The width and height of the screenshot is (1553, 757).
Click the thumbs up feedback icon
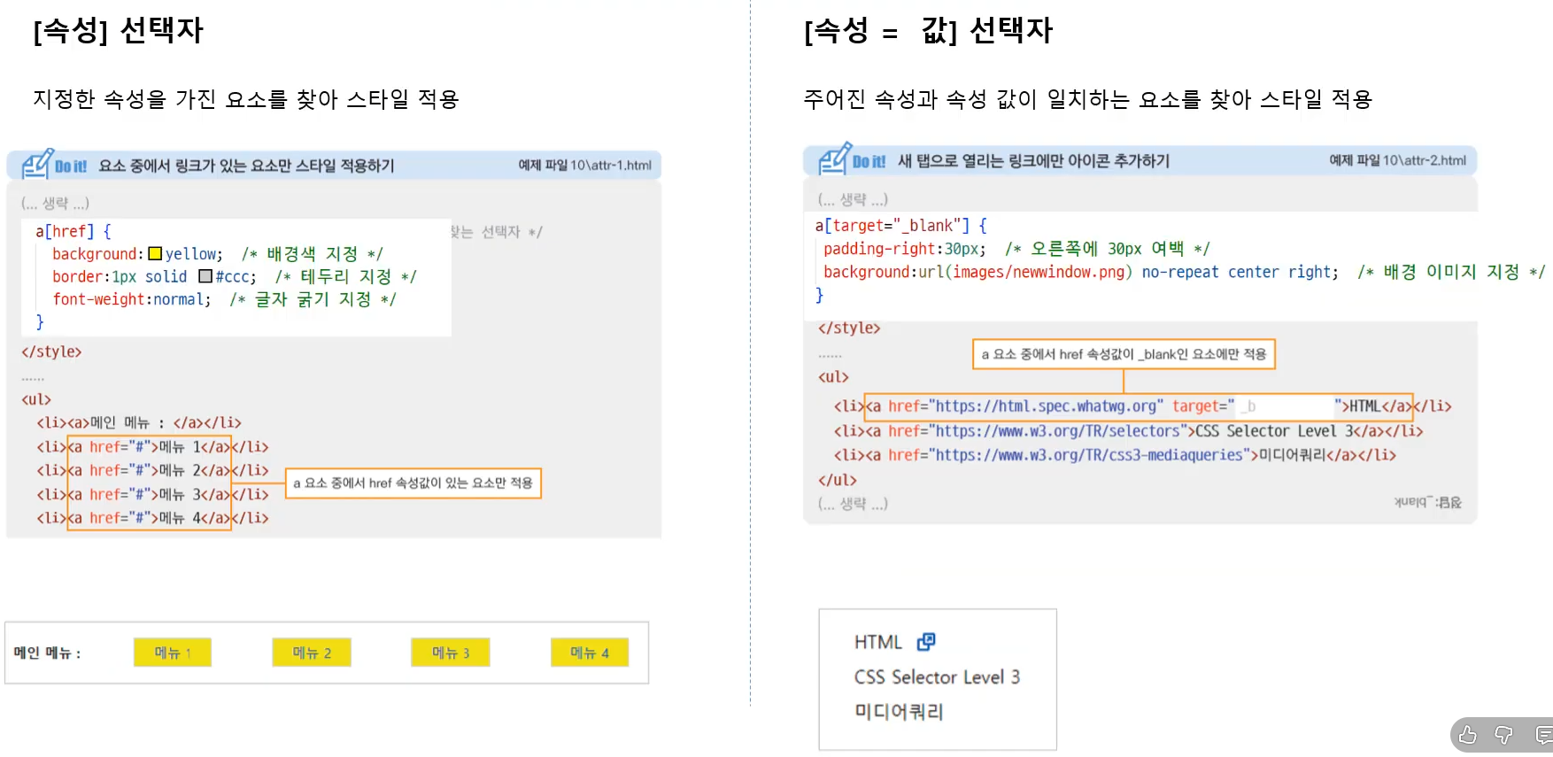tap(1467, 735)
